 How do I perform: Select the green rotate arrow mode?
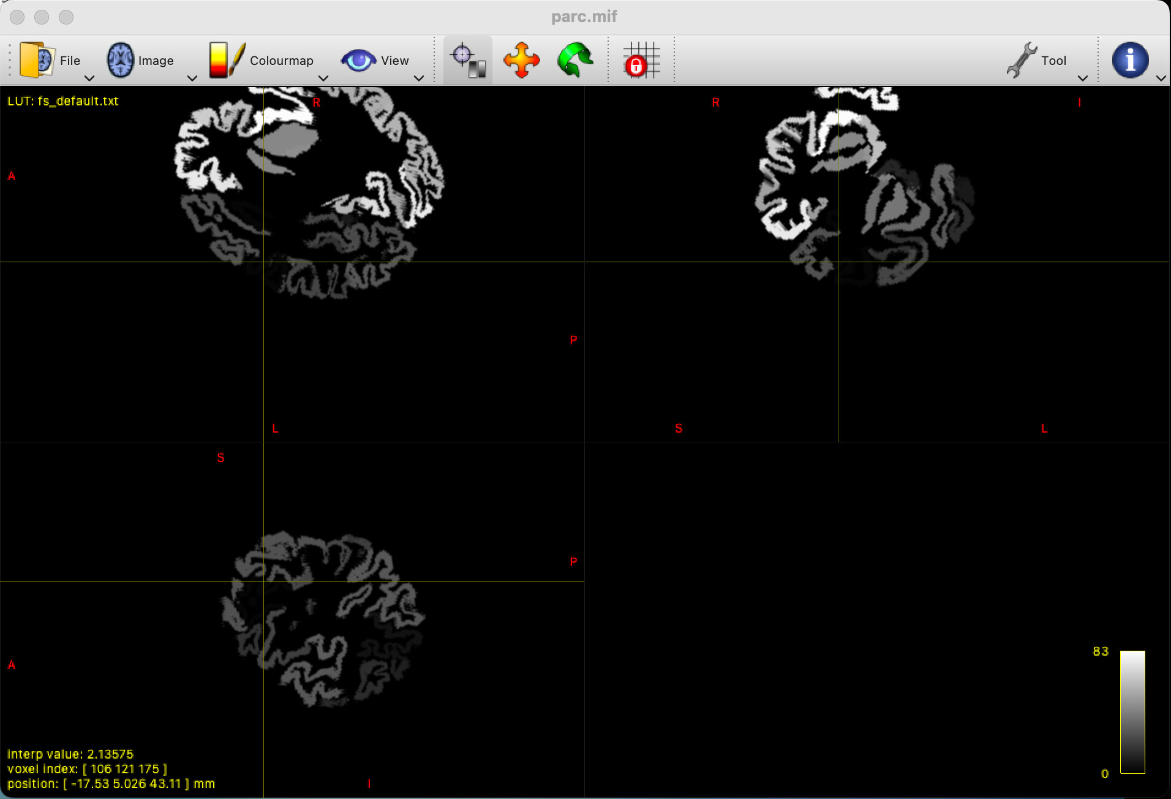pos(576,60)
